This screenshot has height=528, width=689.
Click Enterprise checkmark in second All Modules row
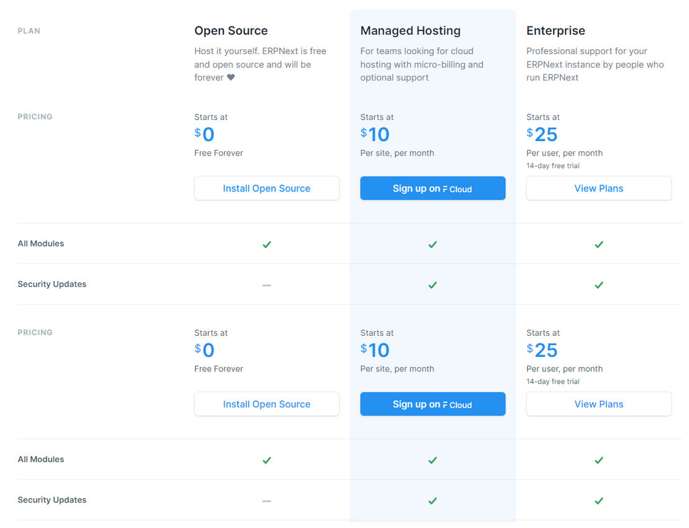pyautogui.click(x=599, y=460)
